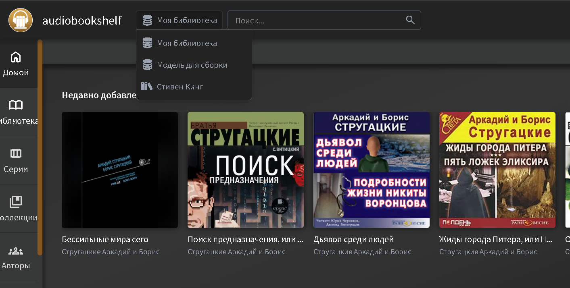Screen dimensions: 570x288
Task: Click the books icon beside Стивен Кинг
Action: (x=147, y=87)
